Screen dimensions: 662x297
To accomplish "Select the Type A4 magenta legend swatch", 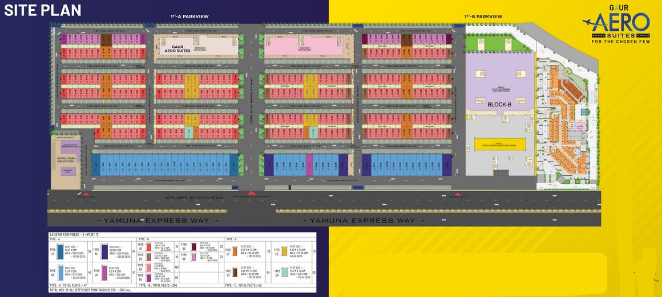I will (104, 273).
